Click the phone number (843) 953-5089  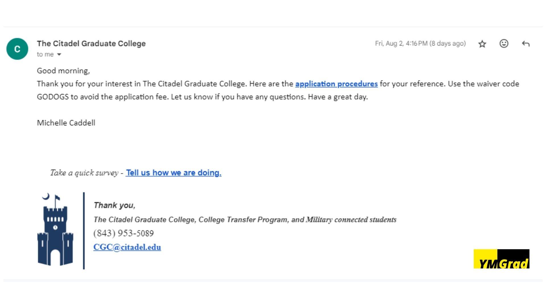pos(123,233)
